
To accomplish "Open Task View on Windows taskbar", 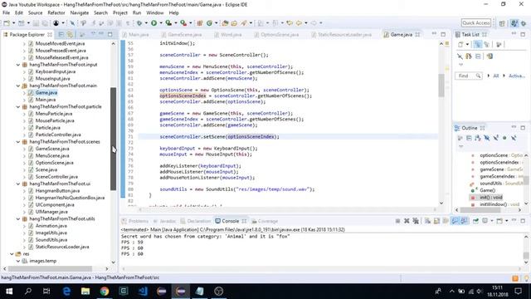I will [x=46, y=292].
